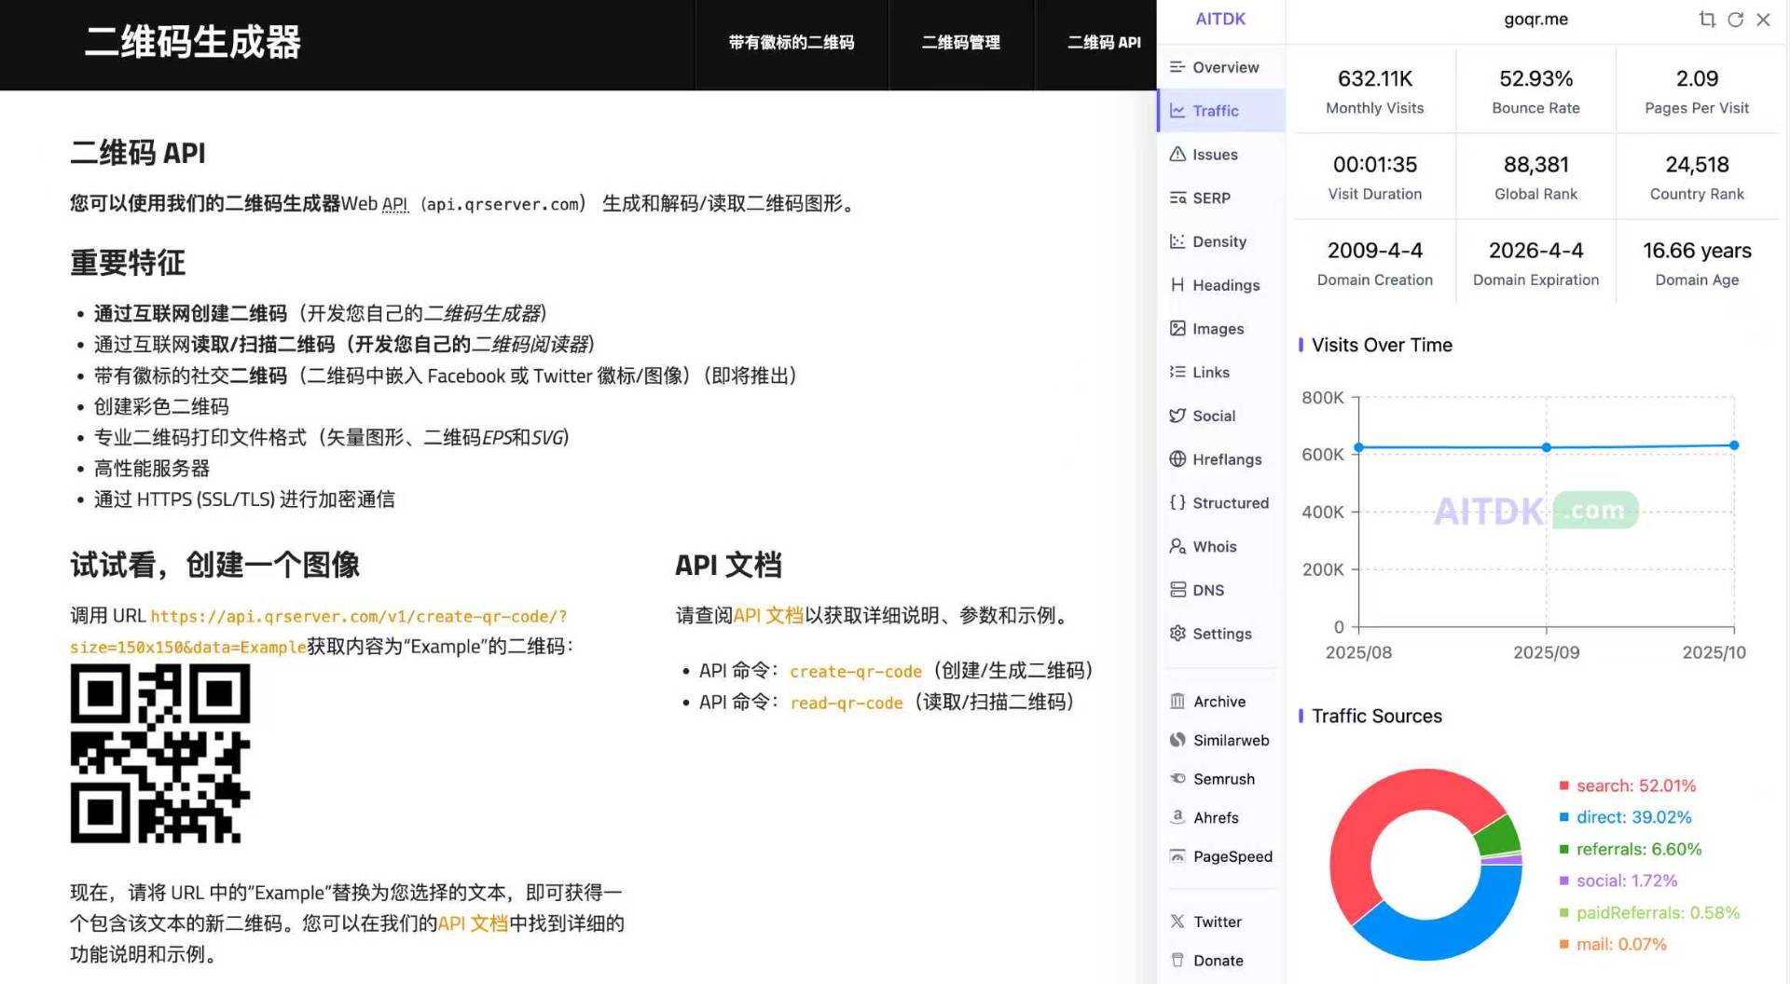The height and width of the screenshot is (984, 1790).
Task: Open the Hreflangs globe icon
Action: click(1177, 459)
